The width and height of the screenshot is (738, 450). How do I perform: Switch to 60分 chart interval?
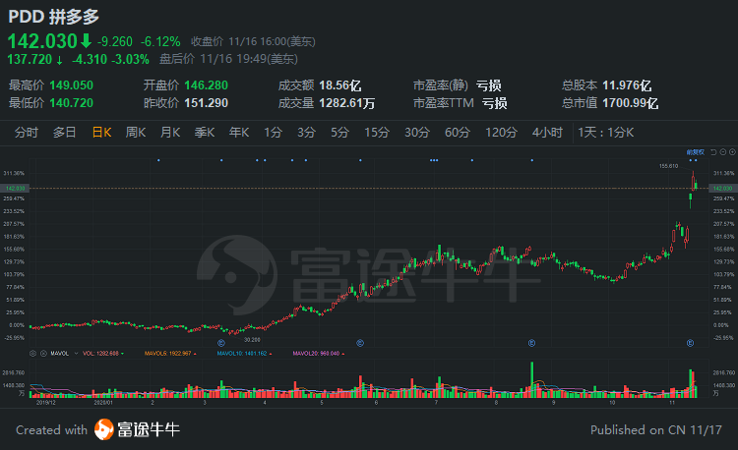coord(458,133)
